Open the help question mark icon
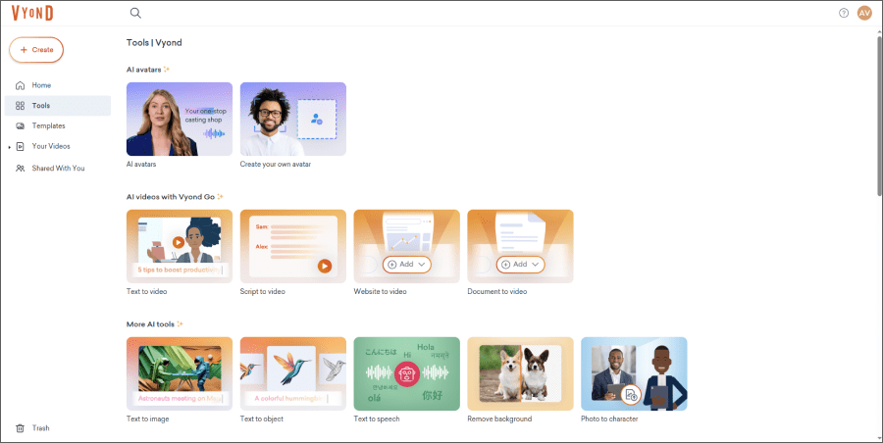The height and width of the screenshot is (443, 883). point(844,13)
